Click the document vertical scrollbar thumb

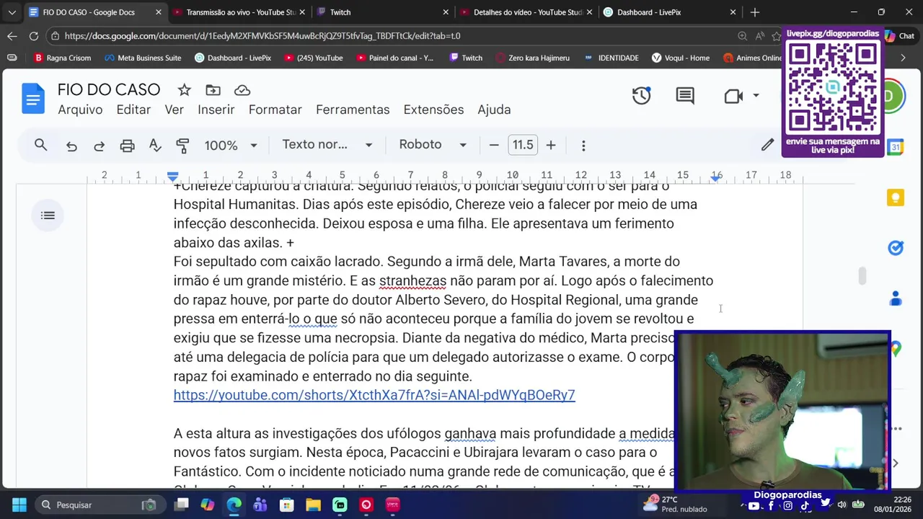[x=862, y=276]
